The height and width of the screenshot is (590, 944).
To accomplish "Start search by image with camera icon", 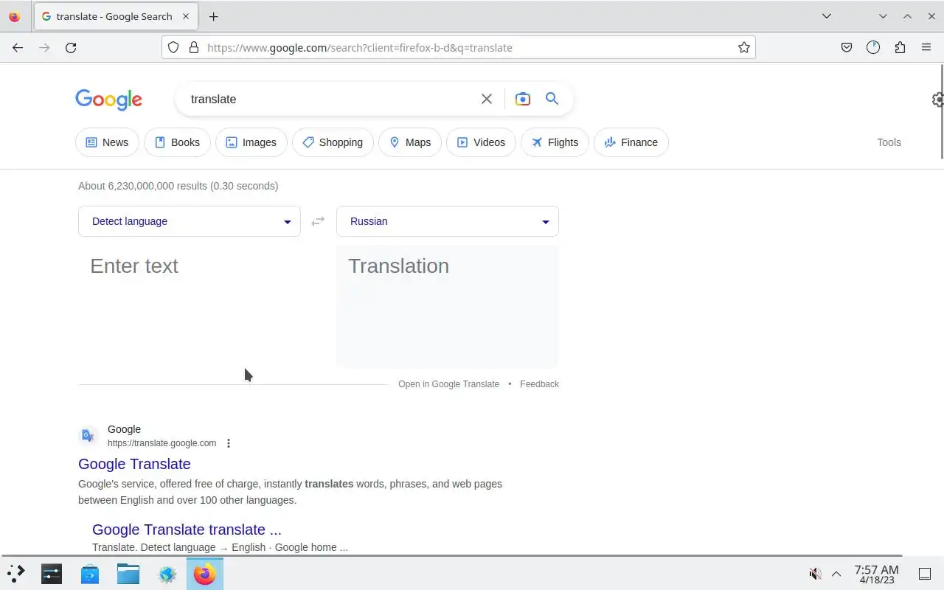I will pos(522,99).
